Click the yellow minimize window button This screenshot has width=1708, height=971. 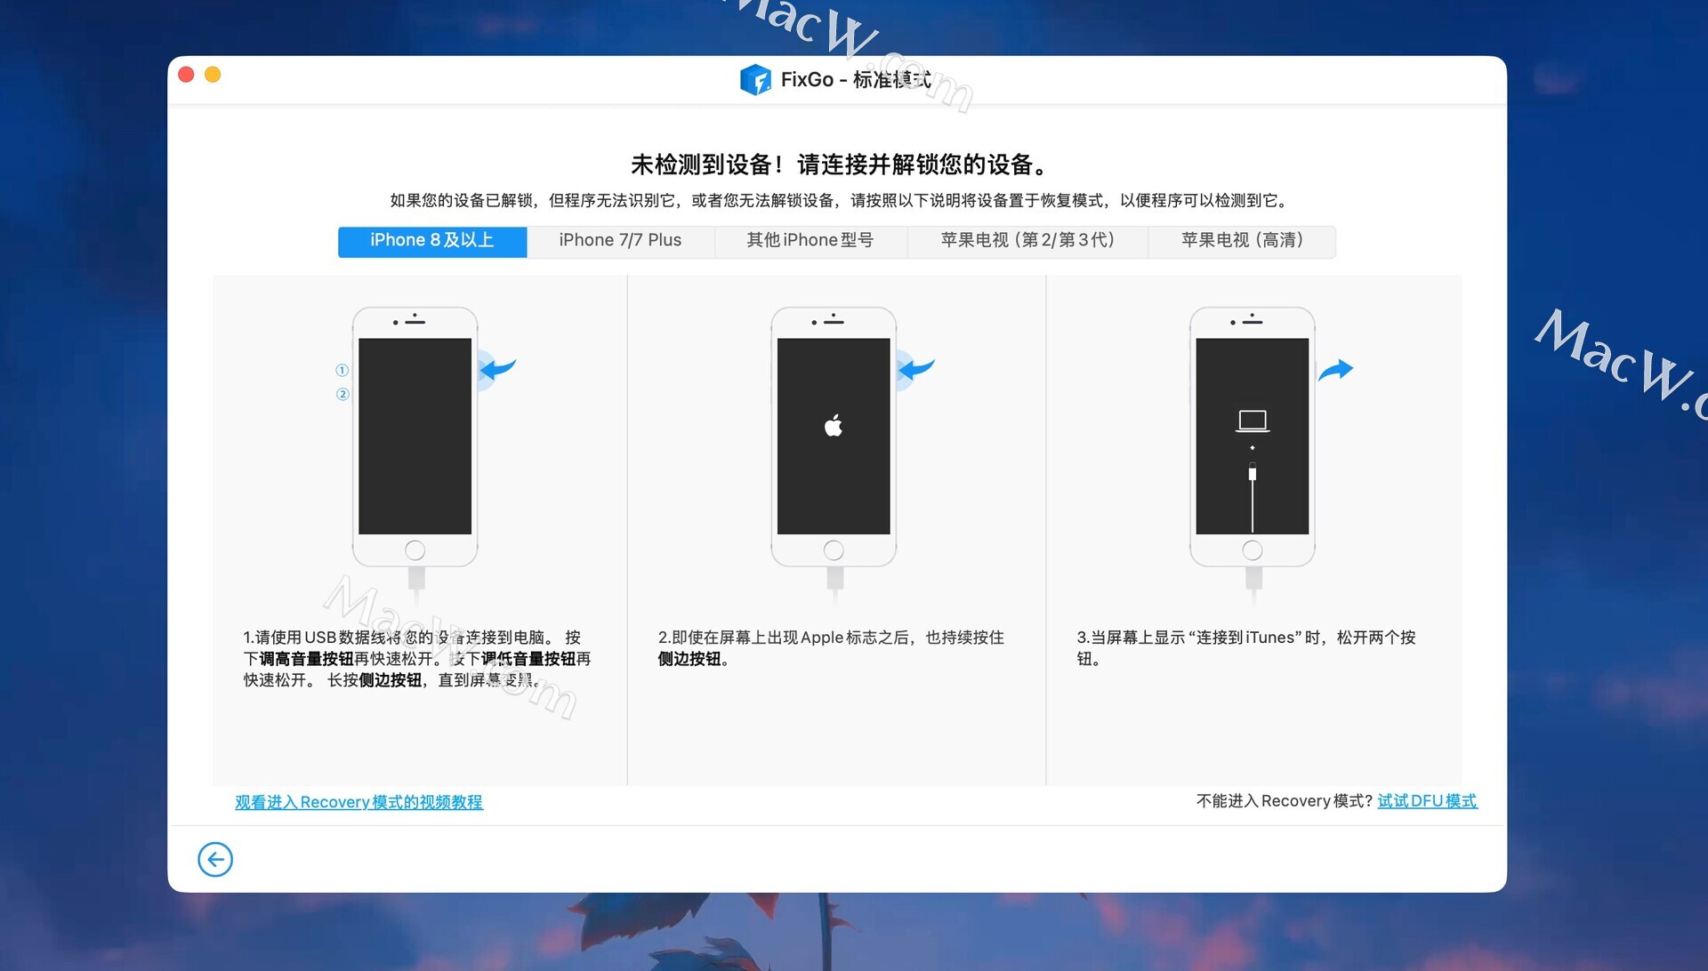[213, 75]
